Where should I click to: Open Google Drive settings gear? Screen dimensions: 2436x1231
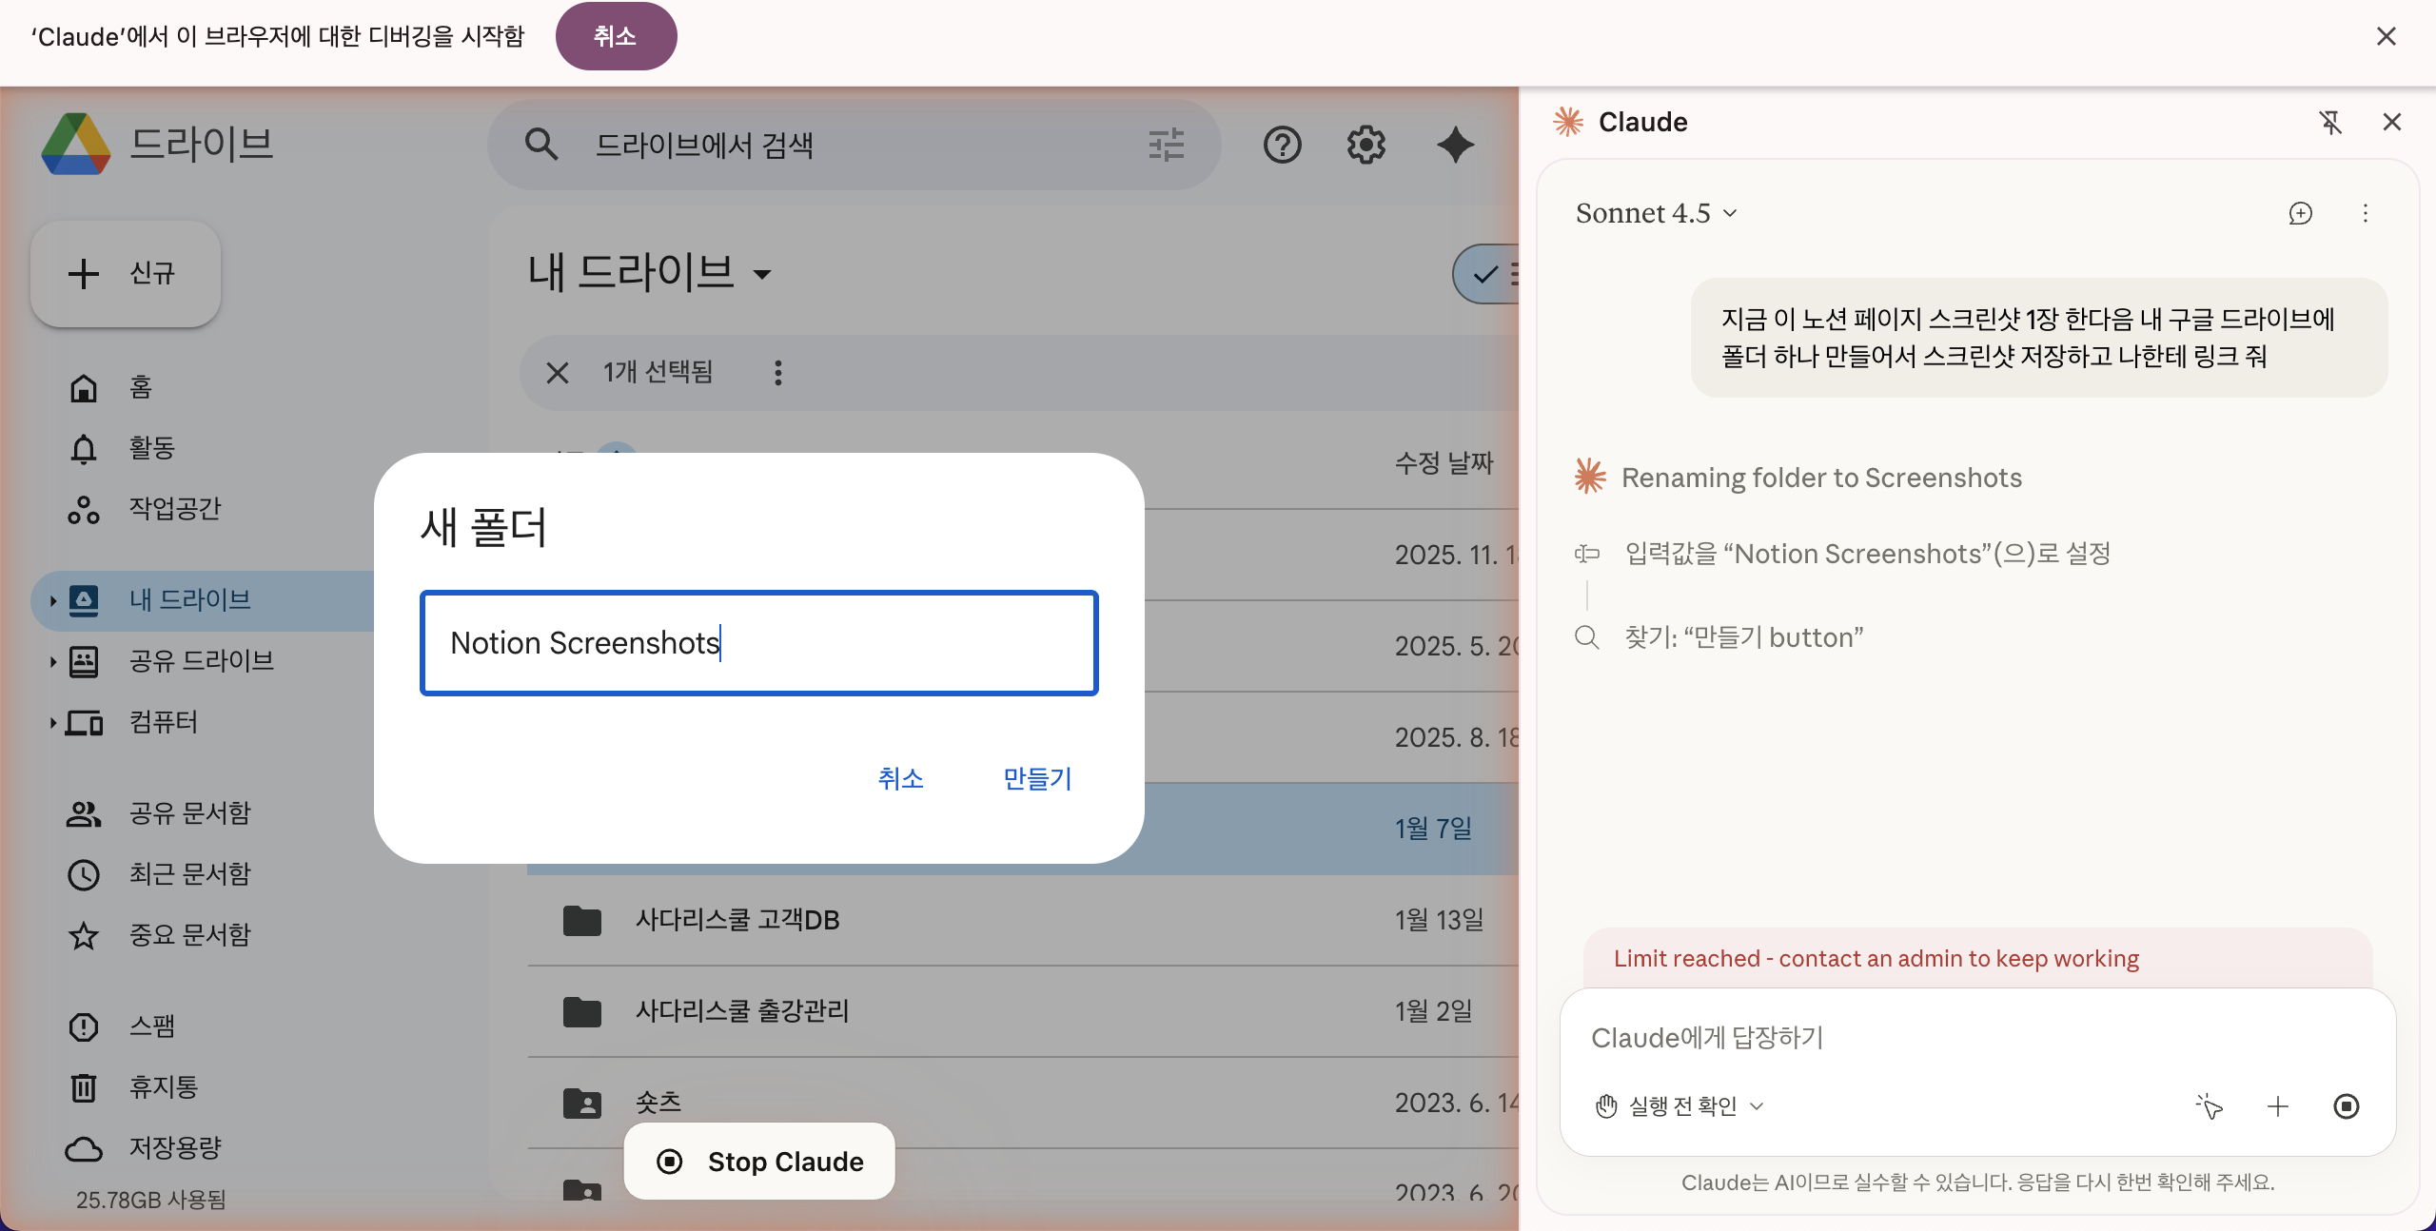(1365, 145)
